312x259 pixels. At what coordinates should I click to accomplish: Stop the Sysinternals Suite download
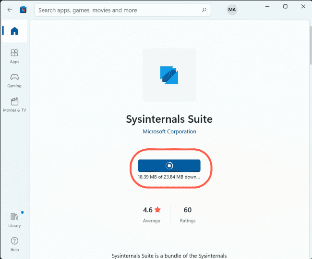coord(169,166)
